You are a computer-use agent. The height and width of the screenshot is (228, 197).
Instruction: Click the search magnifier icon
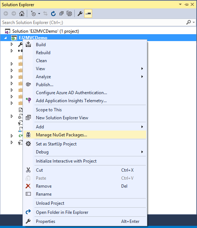(x=188, y=23)
